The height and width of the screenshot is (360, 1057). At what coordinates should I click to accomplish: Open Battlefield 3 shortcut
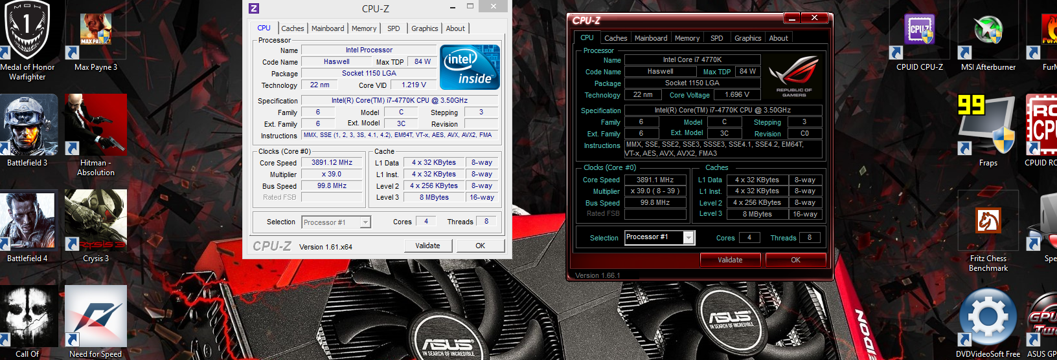tap(27, 125)
